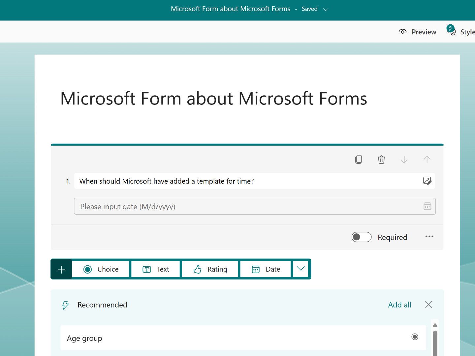Click the Add all link
Image resolution: width=475 pixels, height=356 pixels.
coord(399,305)
